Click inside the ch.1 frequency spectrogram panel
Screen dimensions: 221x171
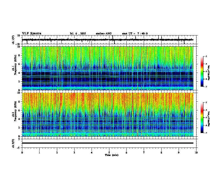[x=108, y=68]
